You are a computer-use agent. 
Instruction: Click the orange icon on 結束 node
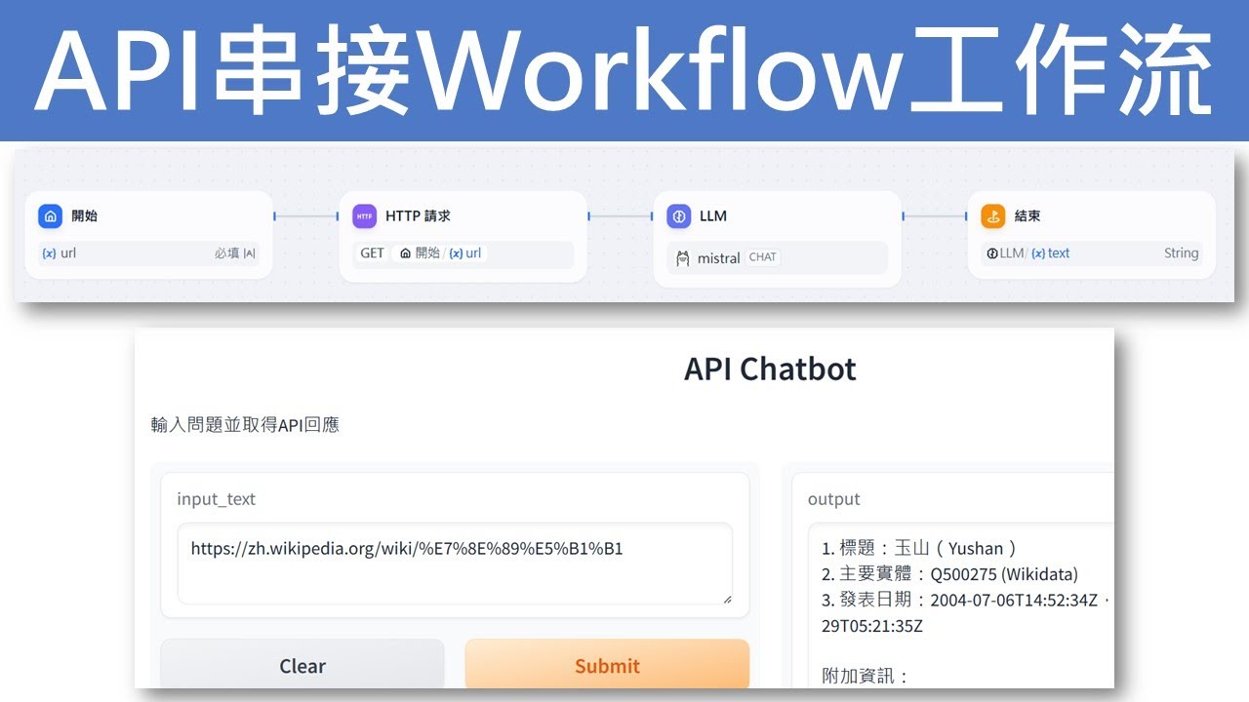click(992, 216)
